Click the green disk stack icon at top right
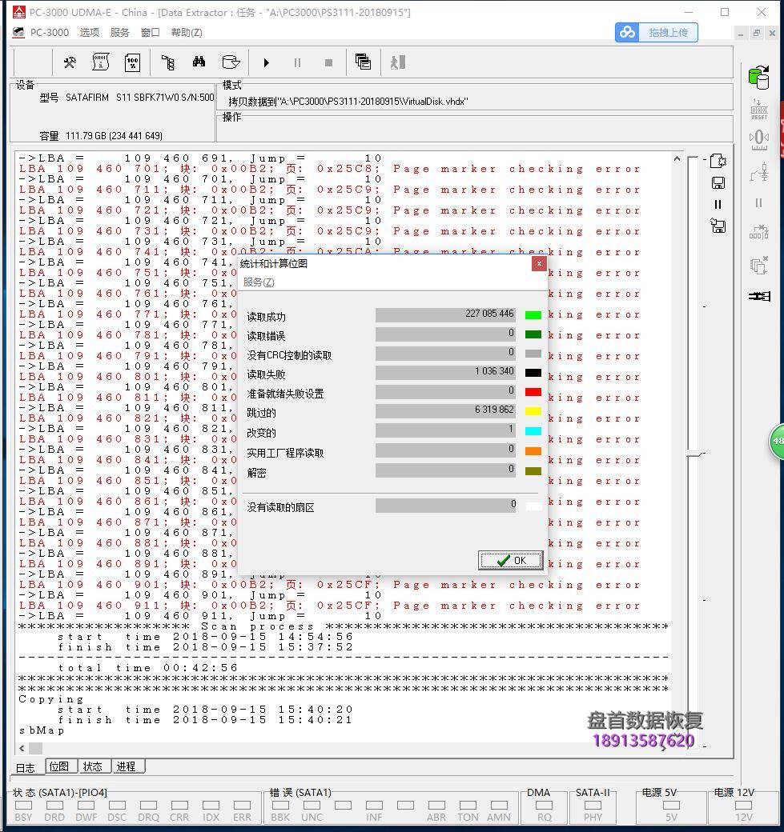 (x=758, y=77)
